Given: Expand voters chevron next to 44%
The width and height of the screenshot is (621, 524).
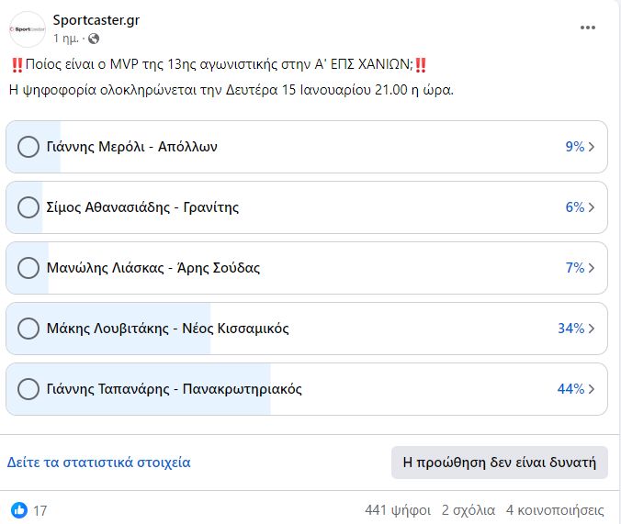Looking at the screenshot, I should pos(592,389).
